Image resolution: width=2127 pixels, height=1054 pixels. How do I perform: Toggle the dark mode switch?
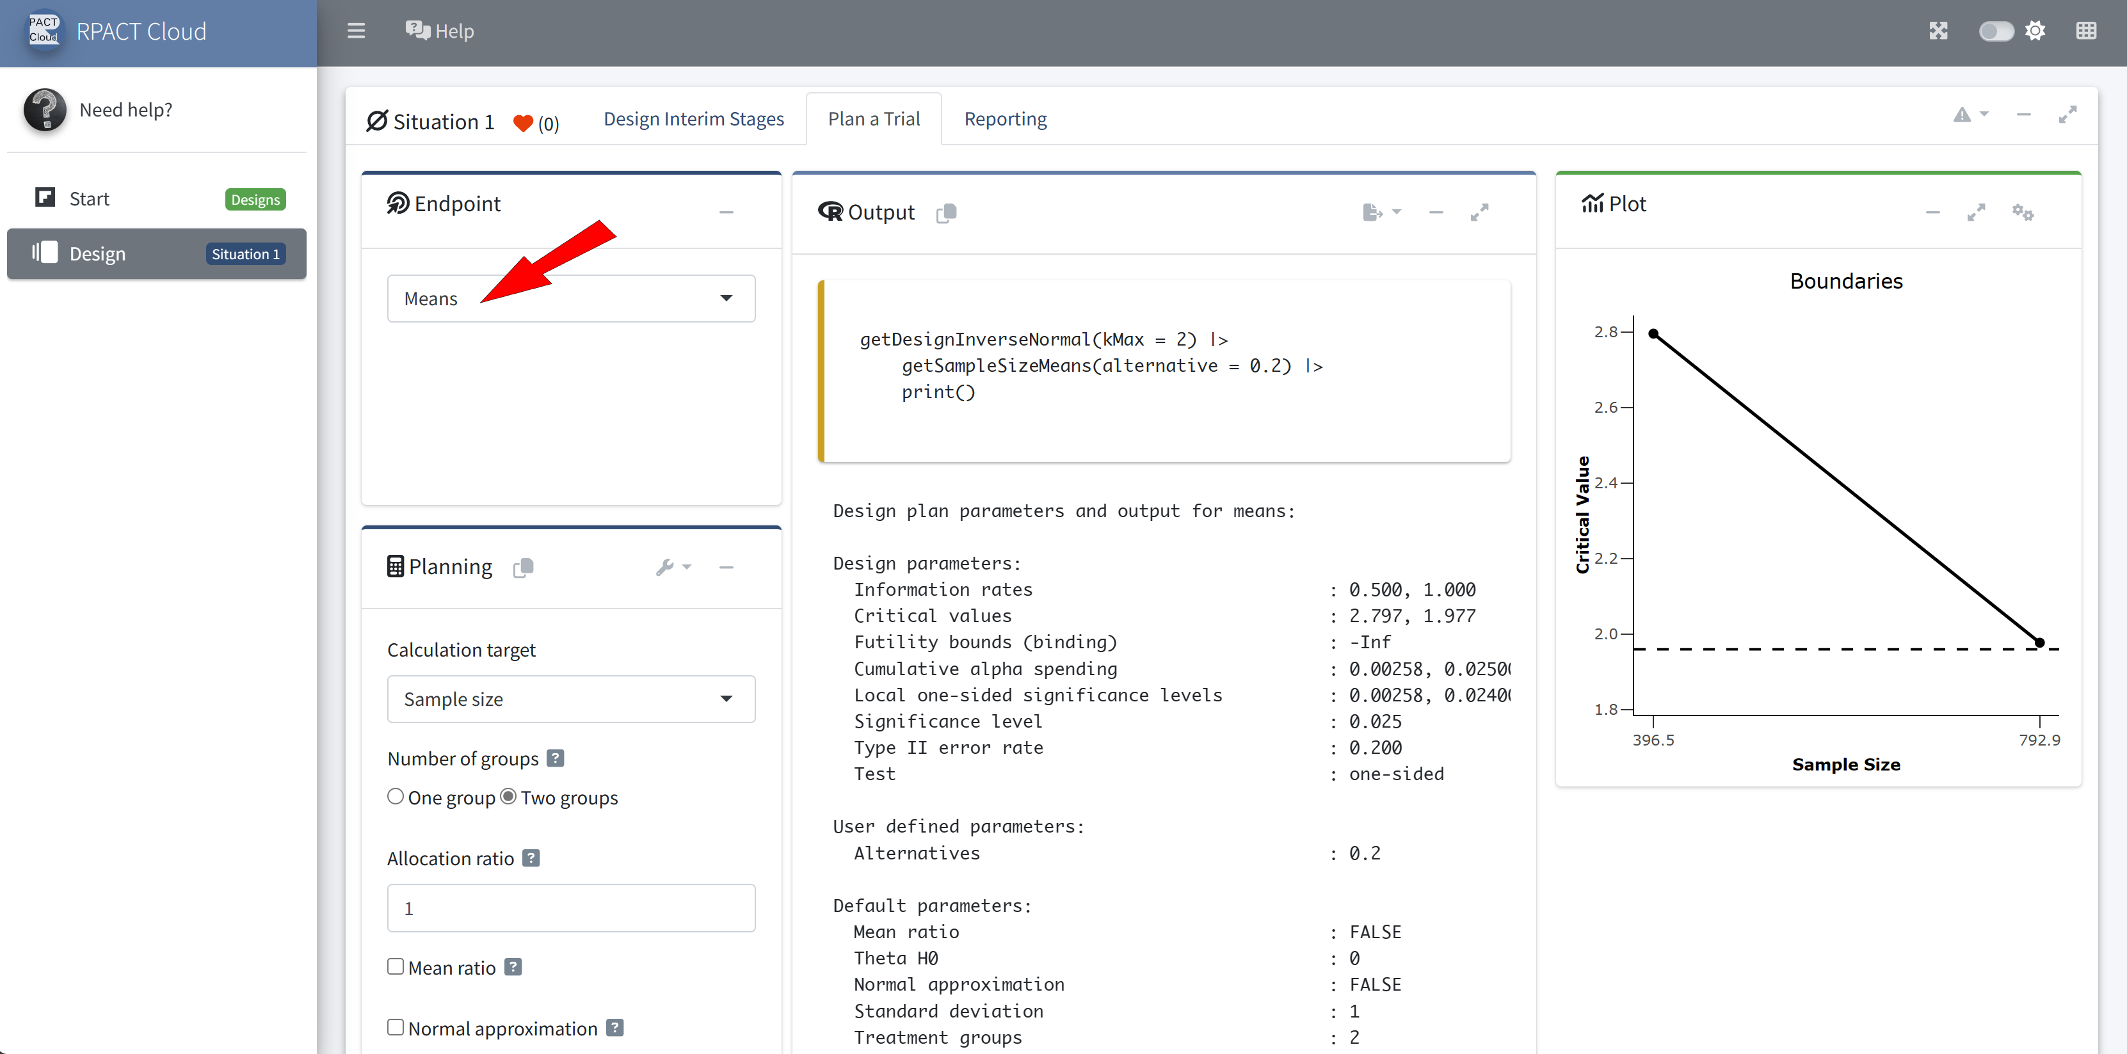click(x=1996, y=31)
